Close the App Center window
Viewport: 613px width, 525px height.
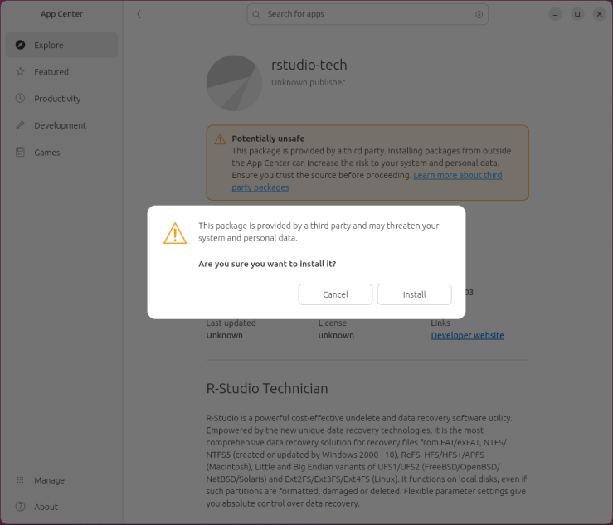600,14
